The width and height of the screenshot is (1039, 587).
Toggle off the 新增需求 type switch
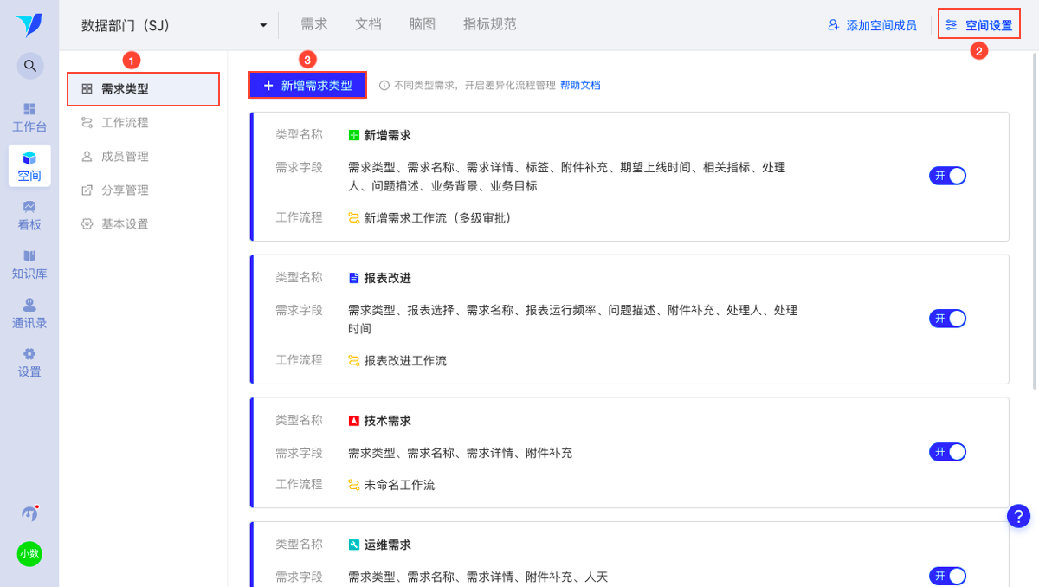pyautogui.click(x=947, y=176)
